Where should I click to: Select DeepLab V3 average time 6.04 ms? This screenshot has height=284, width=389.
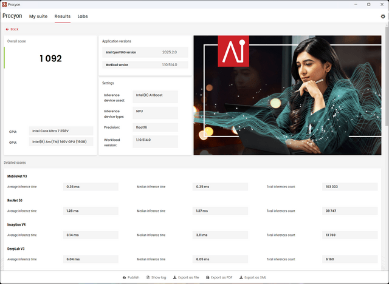(x=91, y=259)
